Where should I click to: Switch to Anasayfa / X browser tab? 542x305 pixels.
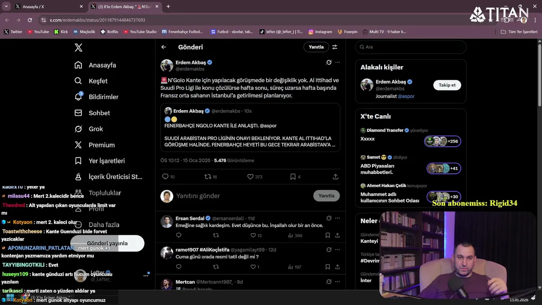click(49, 6)
